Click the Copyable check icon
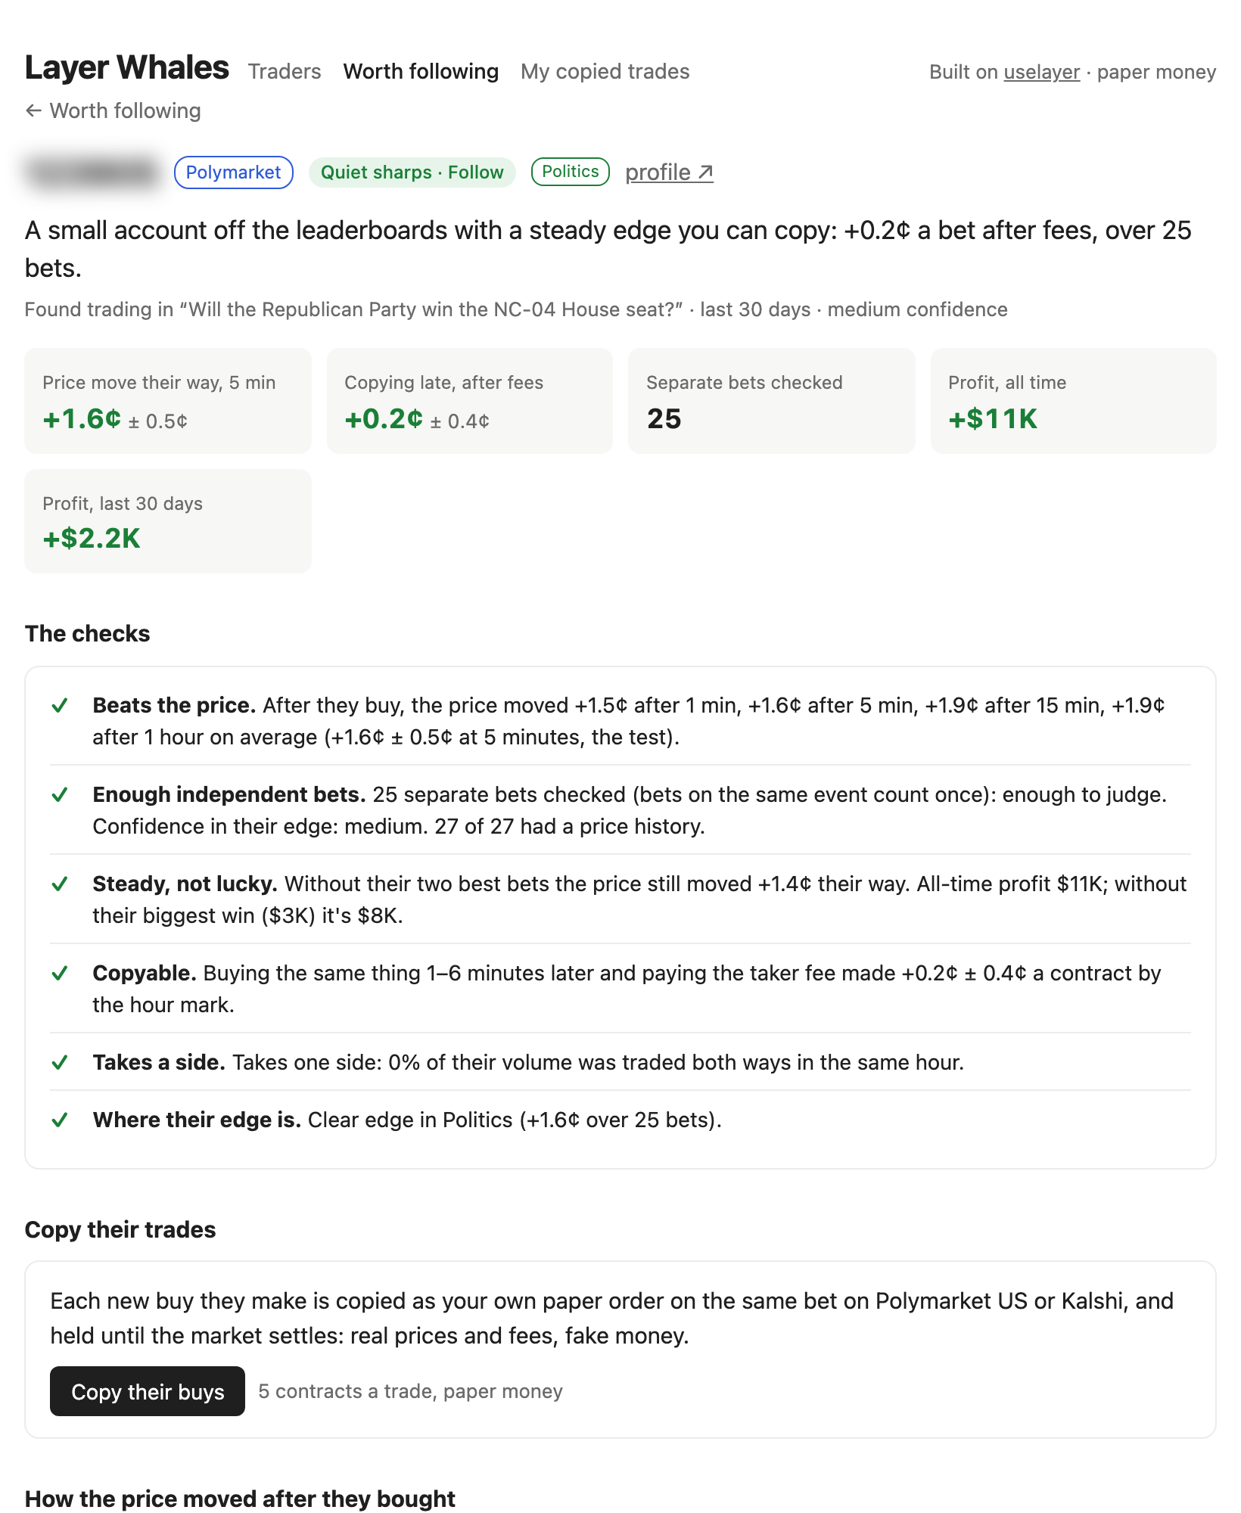Viewport: 1241px width, 1513px height. click(60, 974)
